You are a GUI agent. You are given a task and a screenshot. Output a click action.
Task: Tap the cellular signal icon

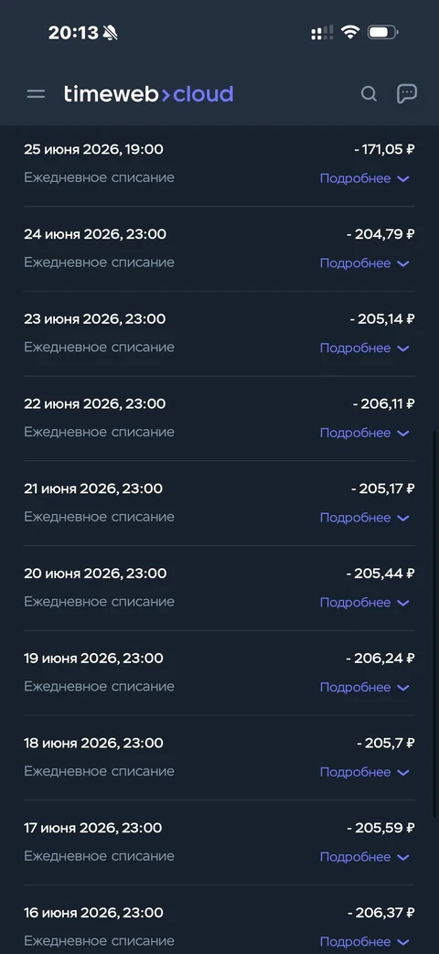click(x=322, y=33)
